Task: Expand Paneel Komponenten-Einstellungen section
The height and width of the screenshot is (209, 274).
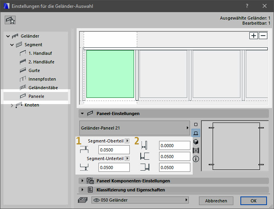Action: [x=82, y=181]
